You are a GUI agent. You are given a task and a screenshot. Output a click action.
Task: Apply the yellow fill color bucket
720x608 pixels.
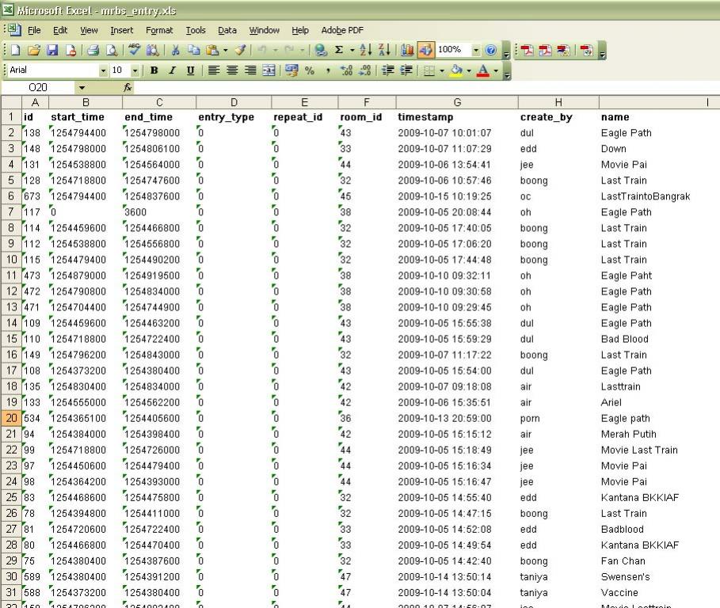(456, 70)
